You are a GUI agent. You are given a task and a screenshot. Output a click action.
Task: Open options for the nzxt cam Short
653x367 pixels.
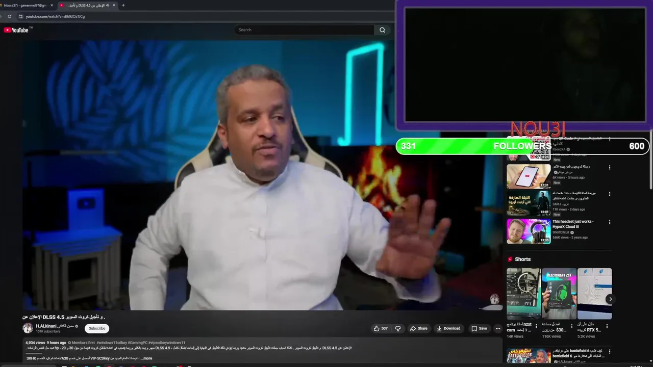(x=536, y=326)
